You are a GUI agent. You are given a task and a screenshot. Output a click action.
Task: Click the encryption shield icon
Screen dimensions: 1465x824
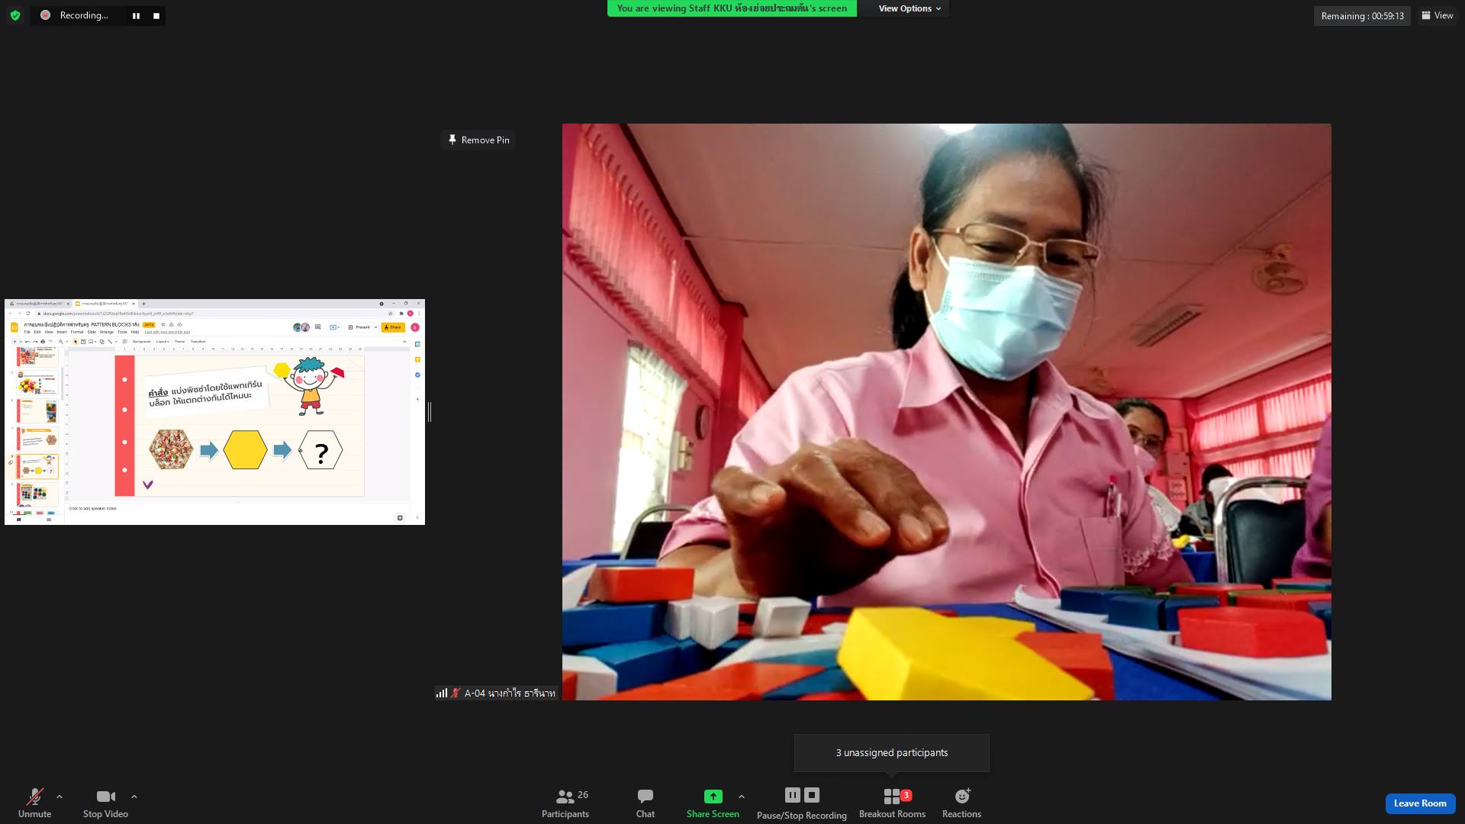[15, 15]
